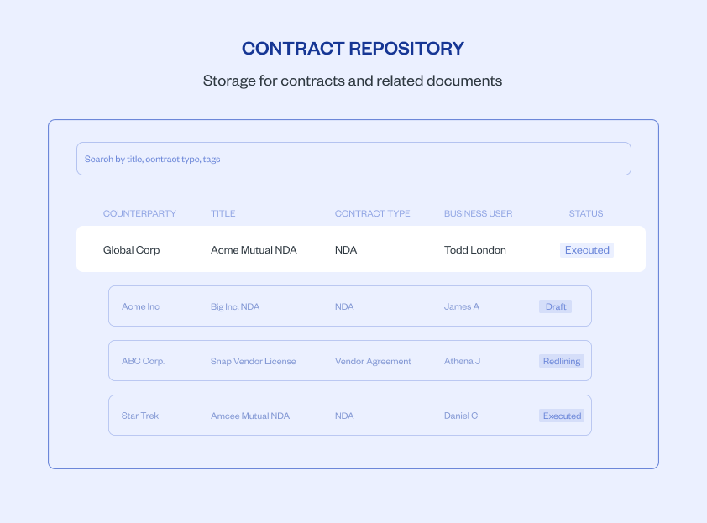This screenshot has height=523, width=707.
Task: Click the Redlining badge for ABC Corp.
Action: (x=561, y=361)
